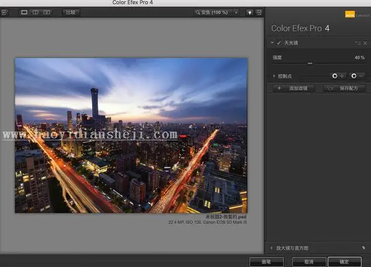
Task: Open the zoom level dropdown arrow
Action: (236, 12)
